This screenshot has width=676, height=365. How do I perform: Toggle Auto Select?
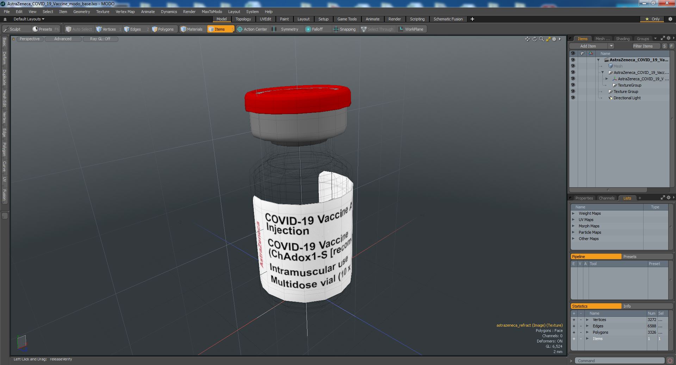[79, 29]
